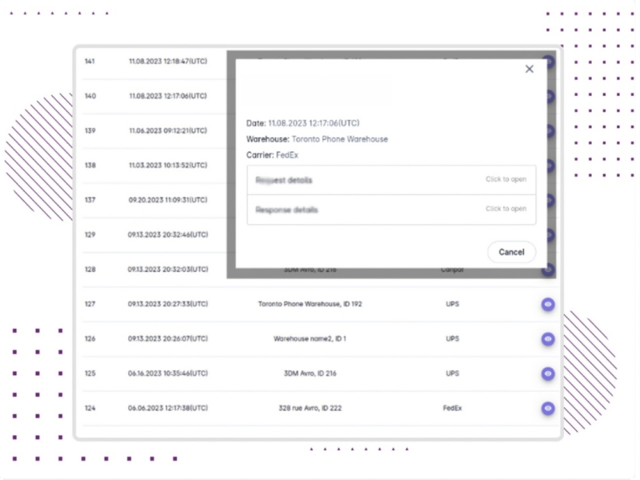View details for log row 127
640x480 pixels.
point(548,304)
